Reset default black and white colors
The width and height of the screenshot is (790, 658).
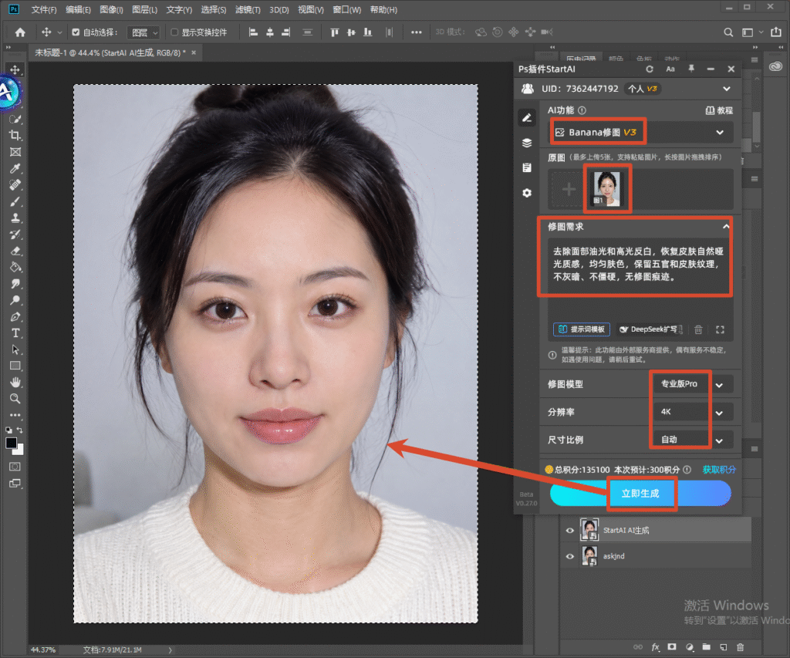pyautogui.click(x=8, y=430)
